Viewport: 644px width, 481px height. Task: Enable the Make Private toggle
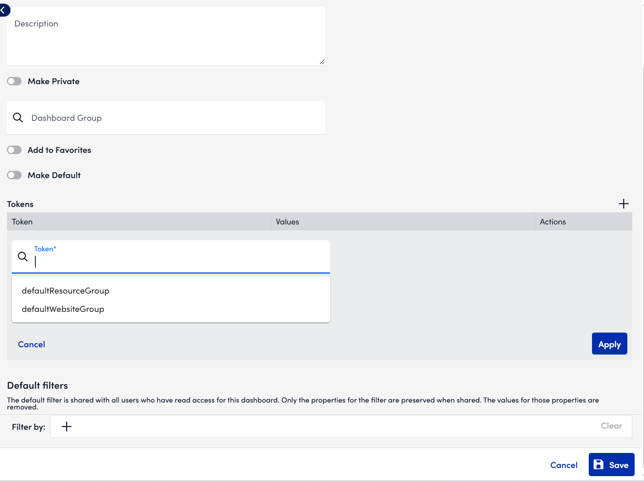click(x=14, y=81)
